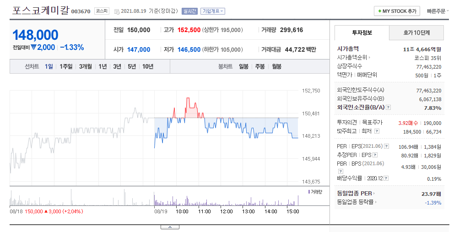Select the 3개월 line chart period
The width and height of the screenshot is (459, 232).
85,66
